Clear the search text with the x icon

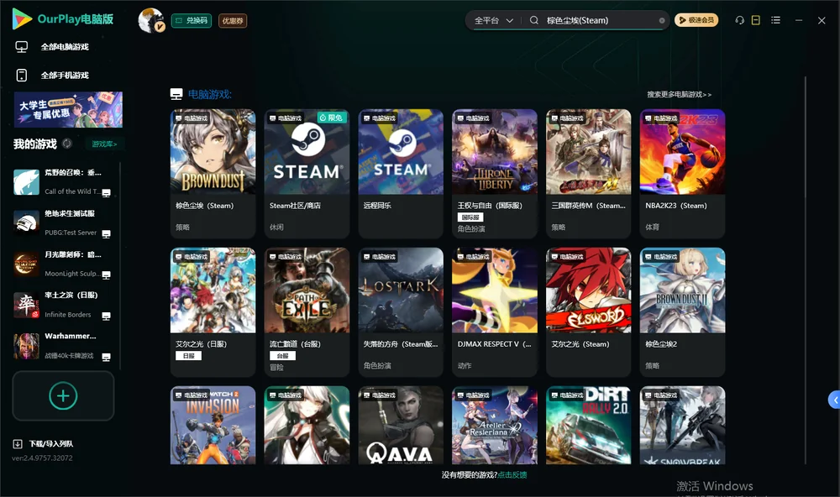(x=662, y=21)
